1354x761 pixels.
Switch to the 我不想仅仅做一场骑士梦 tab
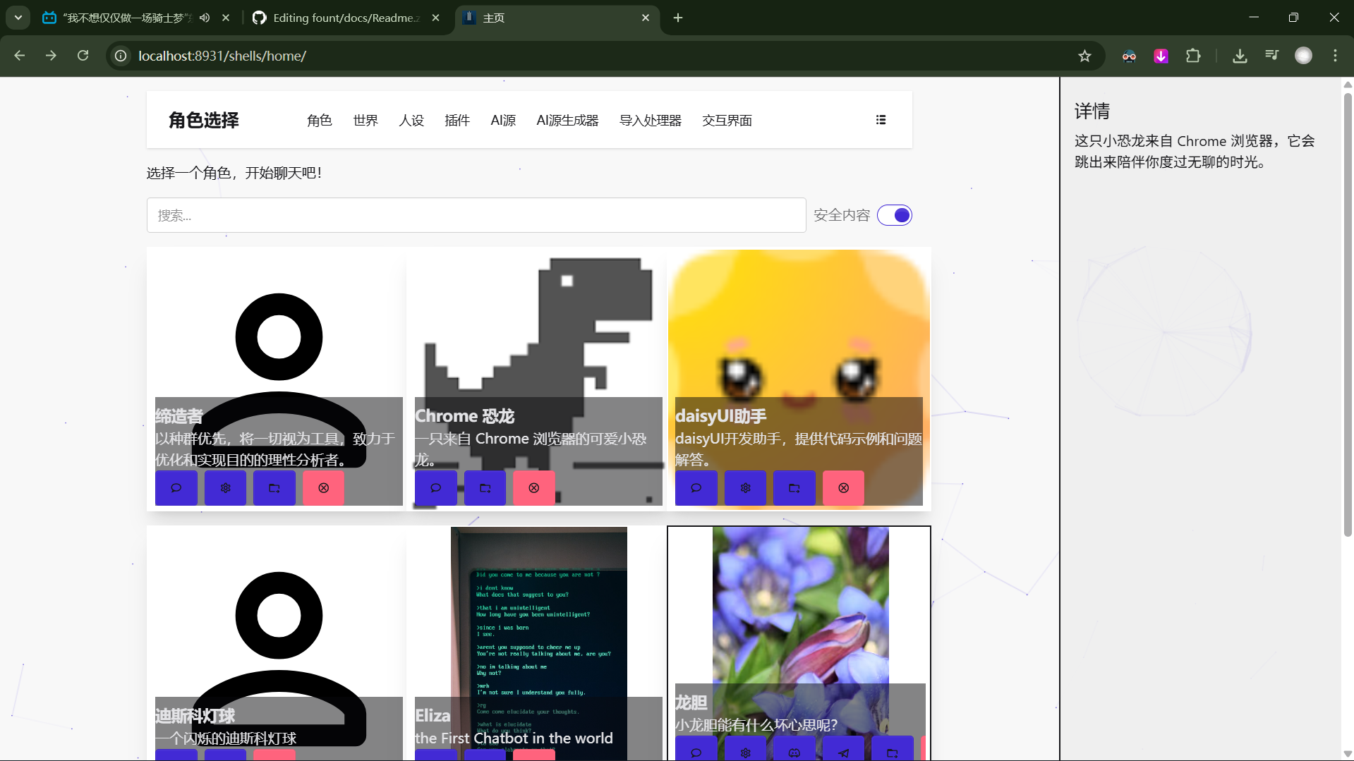click(127, 18)
